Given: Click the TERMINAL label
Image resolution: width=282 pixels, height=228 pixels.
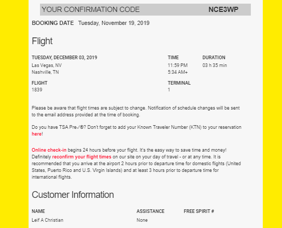Looking at the screenshot, I should click(x=179, y=83).
